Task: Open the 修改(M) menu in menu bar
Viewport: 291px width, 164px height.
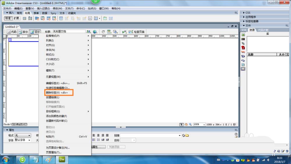Action: click(57, 8)
